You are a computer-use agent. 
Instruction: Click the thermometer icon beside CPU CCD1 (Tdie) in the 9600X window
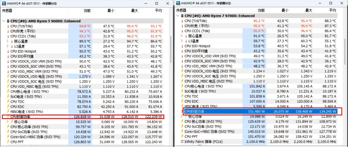8,36
